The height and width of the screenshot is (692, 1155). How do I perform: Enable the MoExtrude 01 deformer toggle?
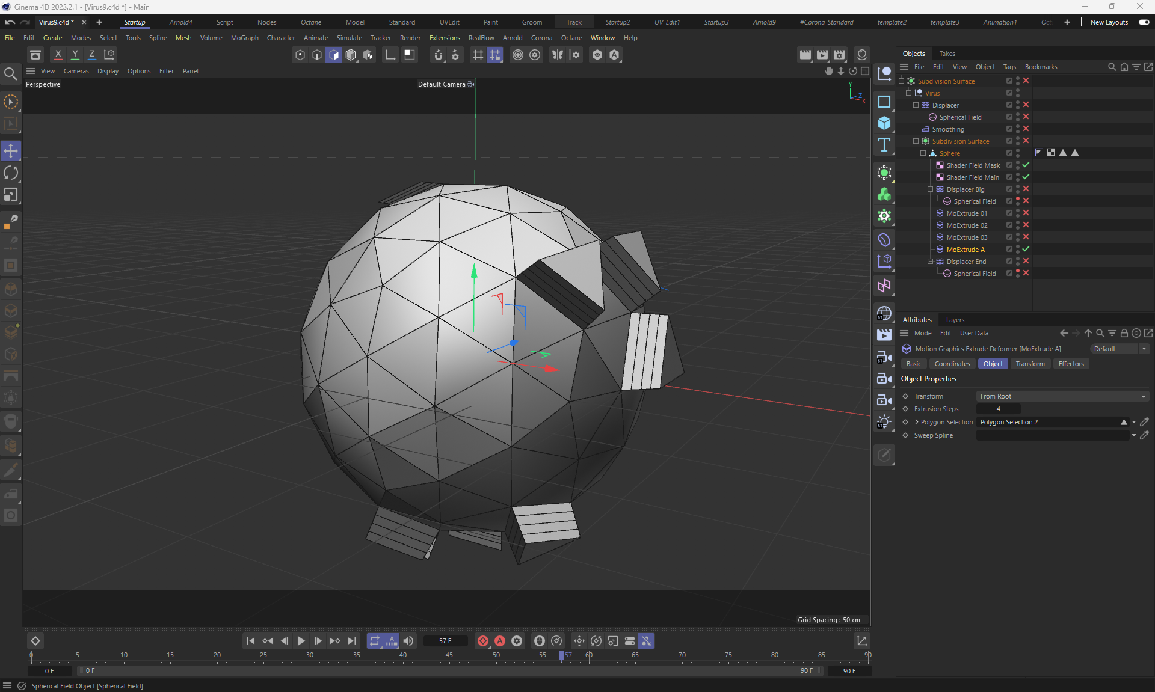(1026, 213)
